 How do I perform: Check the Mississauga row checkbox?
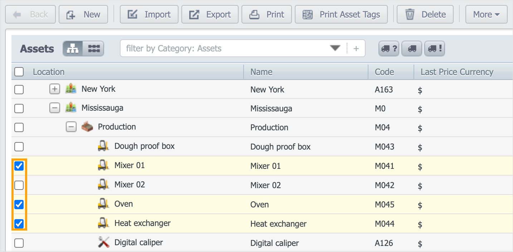click(19, 108)
